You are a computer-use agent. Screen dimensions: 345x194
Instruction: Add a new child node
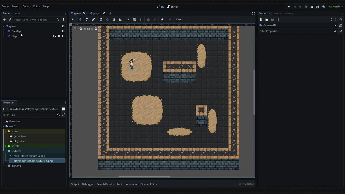click(x=4, y=20)
